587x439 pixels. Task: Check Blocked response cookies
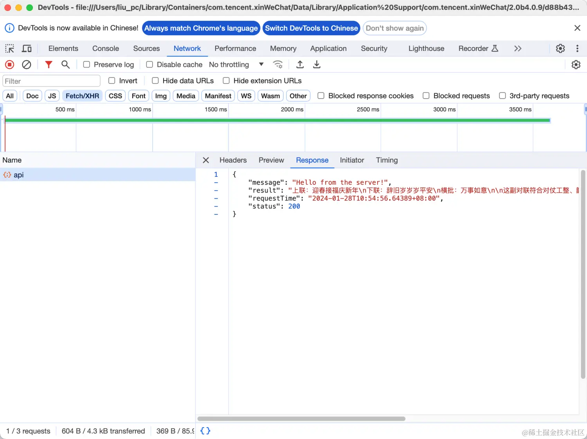coord(321,96)
